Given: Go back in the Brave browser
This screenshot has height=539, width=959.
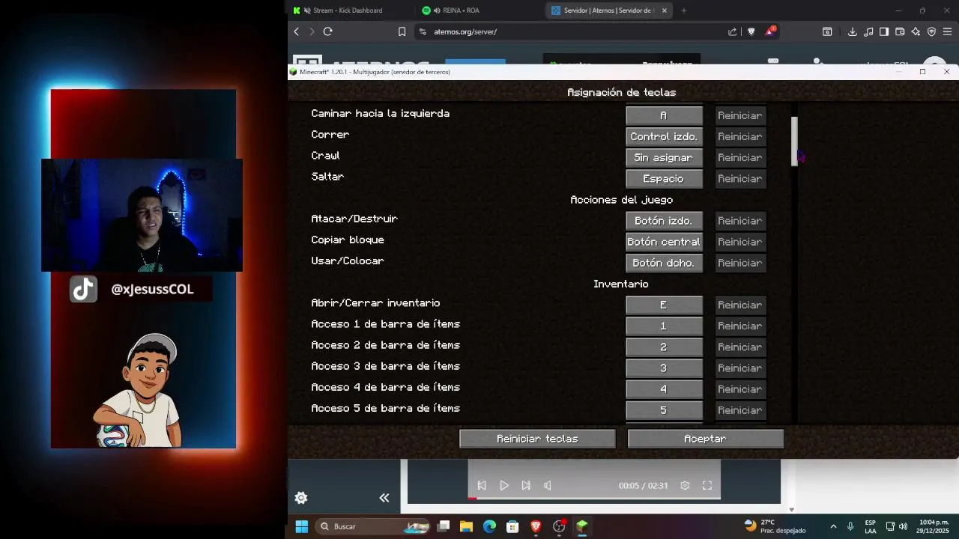Looking at the screenshot, I should tap(297, 31).
